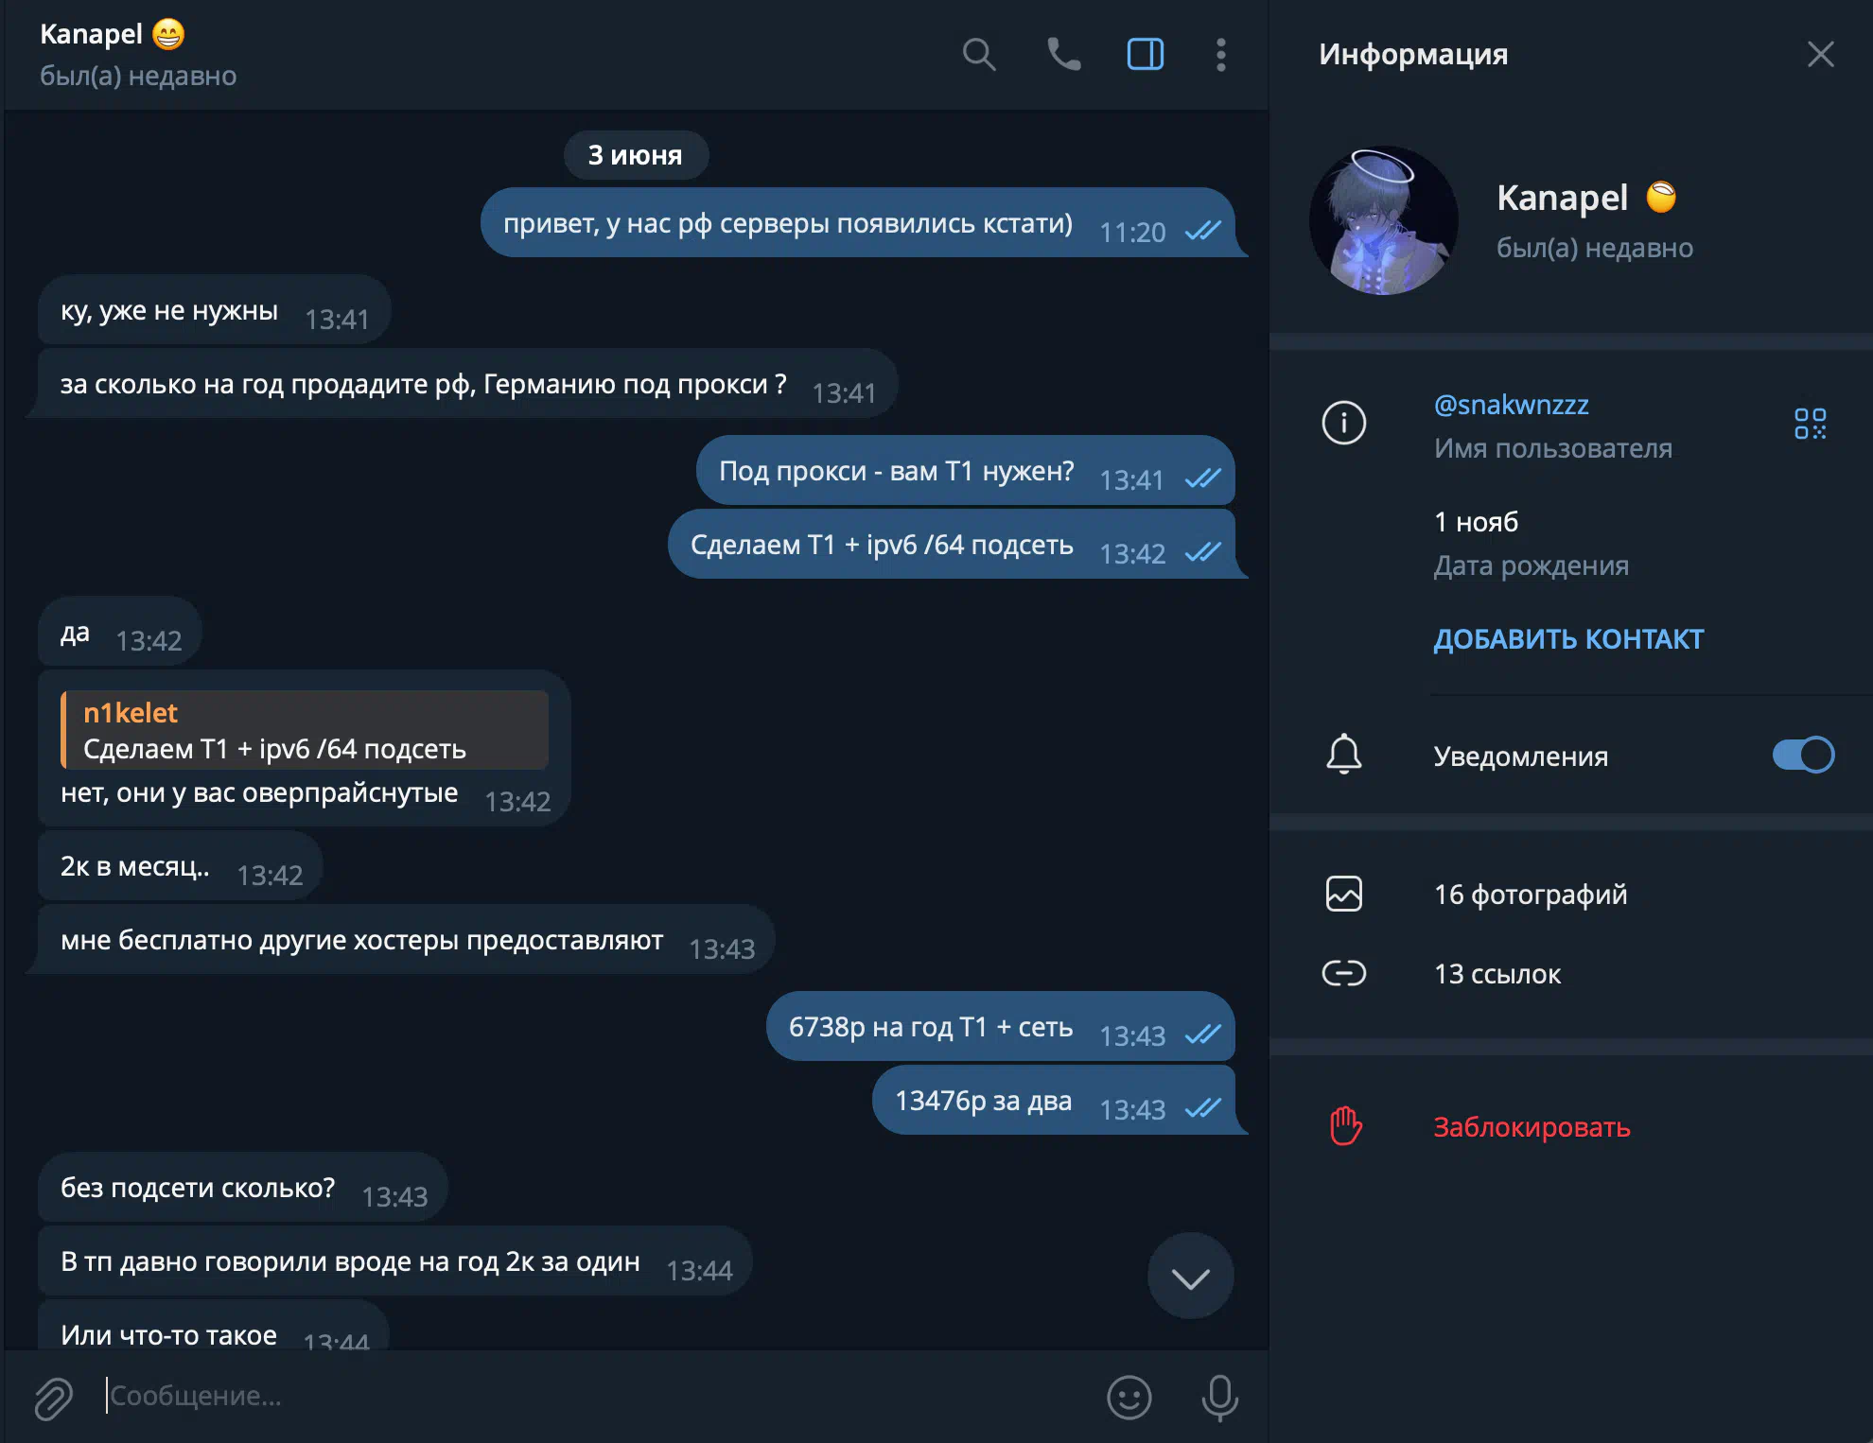Viewport: 1873px width, 1443px height.
Task: Close the Информация panel
Action: [1820, 55]
